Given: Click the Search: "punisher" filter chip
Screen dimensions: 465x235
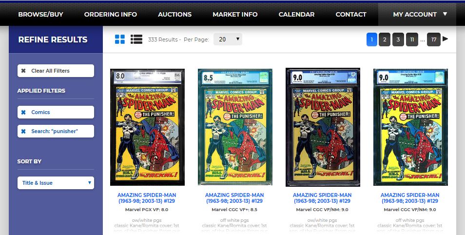Looking at the screenshot, I should 56,131.
